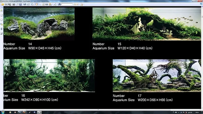Click the text 'W120×D40×H40 (cm)'
The height and width of the screenshot is (114, 203).
(135, 48)
